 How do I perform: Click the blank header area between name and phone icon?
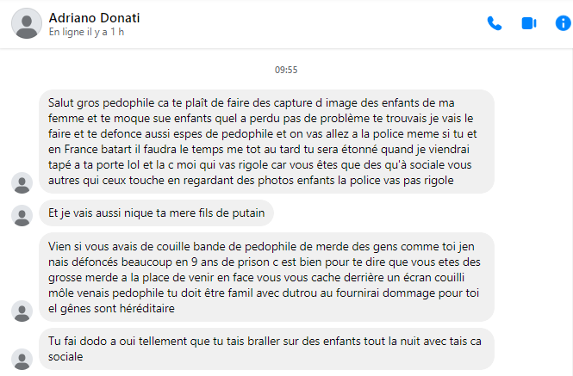click(x=310, y=23)
